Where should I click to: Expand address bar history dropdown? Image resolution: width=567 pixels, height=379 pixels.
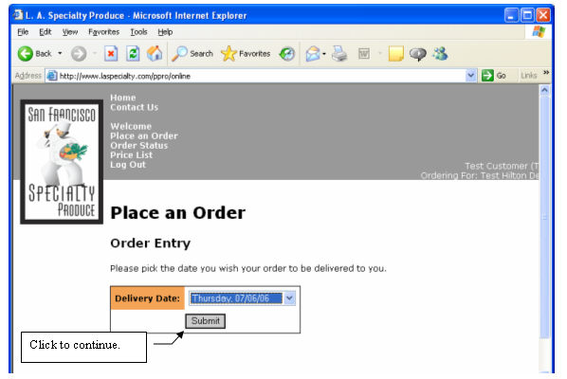pos(470,76)
